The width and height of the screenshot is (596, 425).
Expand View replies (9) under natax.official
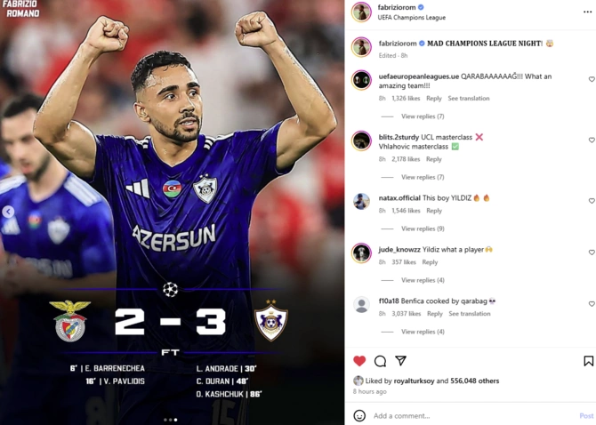pyautogui.click(x=423, y=229)
